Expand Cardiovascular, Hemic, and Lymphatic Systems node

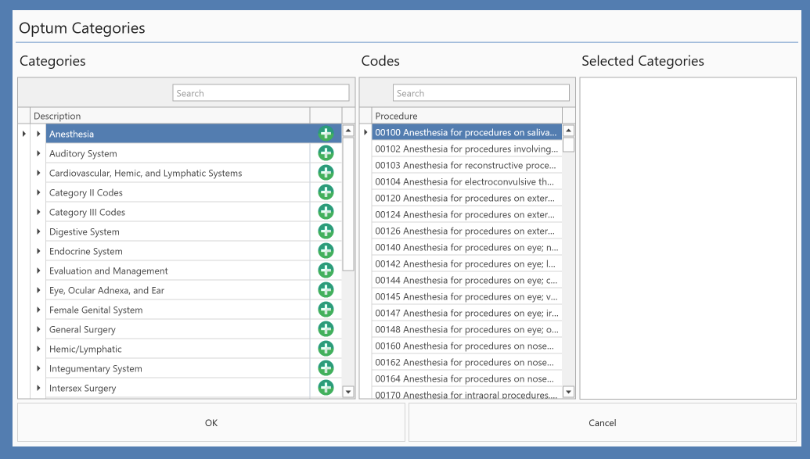click(39, 173)
